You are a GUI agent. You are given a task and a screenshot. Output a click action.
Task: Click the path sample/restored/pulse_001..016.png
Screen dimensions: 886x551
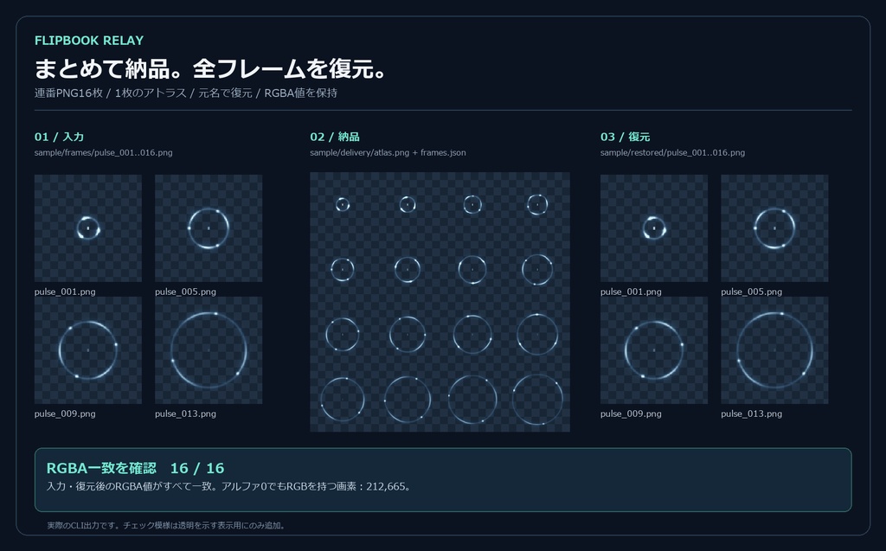click(x=672, y=152)
